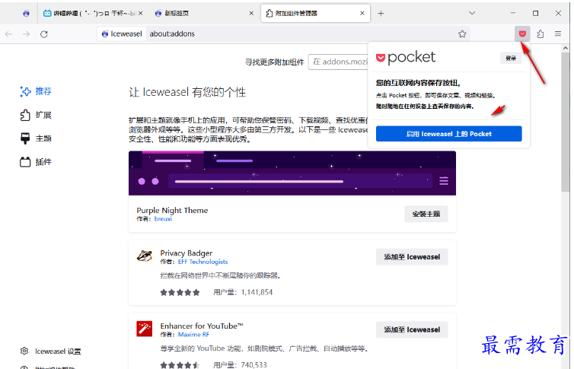Open the extensions puzzle-piece toolbar icon
The width and height of the screenshot is (574, 369).
(x=541, y=33)
